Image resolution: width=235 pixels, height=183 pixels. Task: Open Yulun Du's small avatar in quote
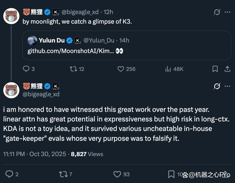point(32,40)
